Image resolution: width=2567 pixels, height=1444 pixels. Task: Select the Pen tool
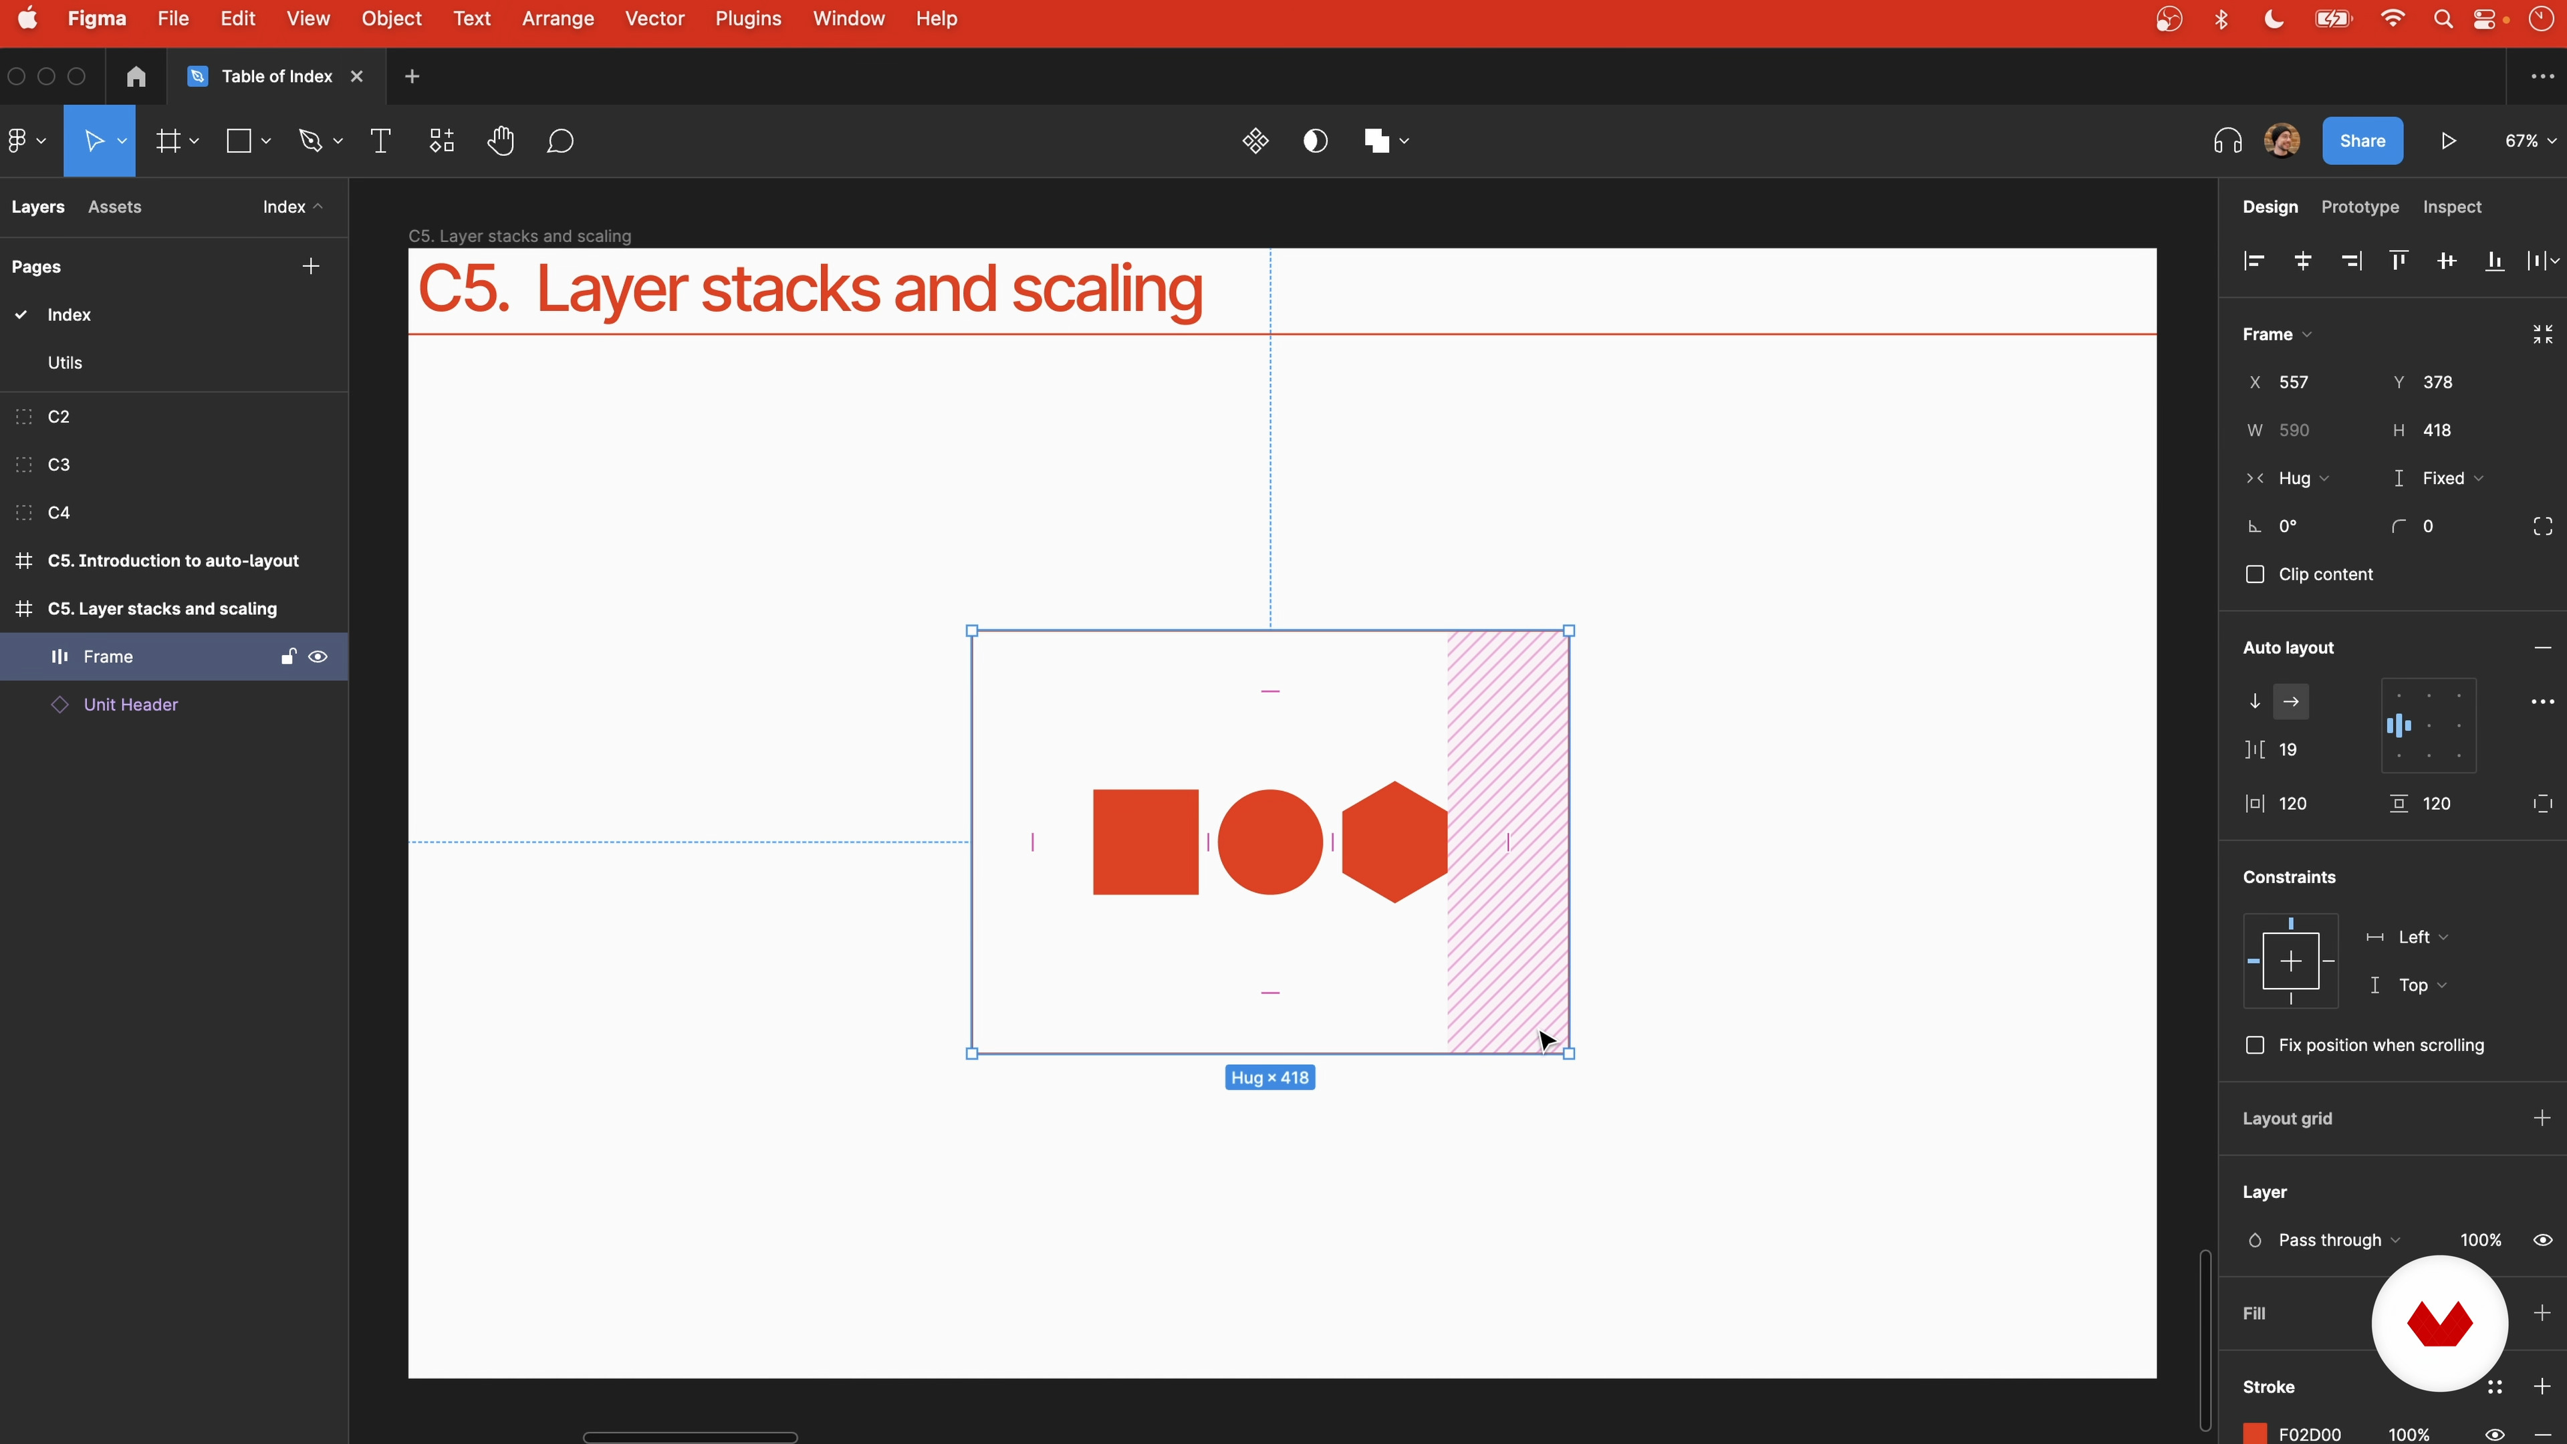pyautogui.click(x=311, y=140)
